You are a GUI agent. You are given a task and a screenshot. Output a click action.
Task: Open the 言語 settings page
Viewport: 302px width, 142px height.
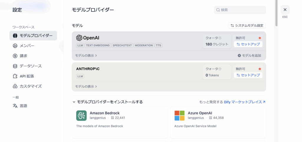coord(24,106)
